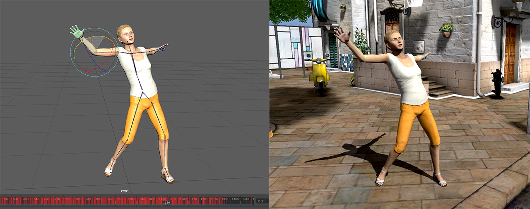Image resolution: width=530 pixels, height=209 pixels.
Task: Select the chest joint where the arm bones meet
Action: 132,53
